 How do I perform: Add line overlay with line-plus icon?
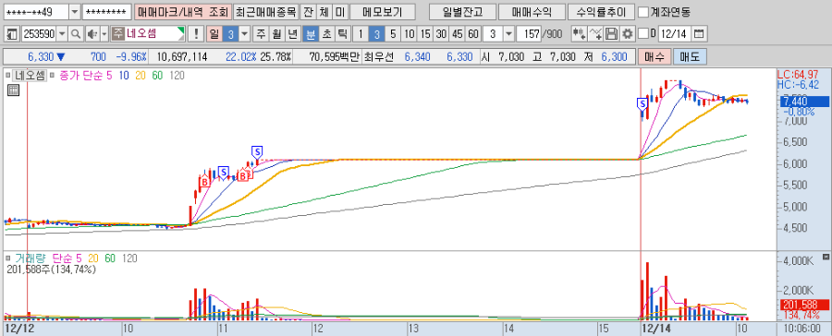[596, 34]
